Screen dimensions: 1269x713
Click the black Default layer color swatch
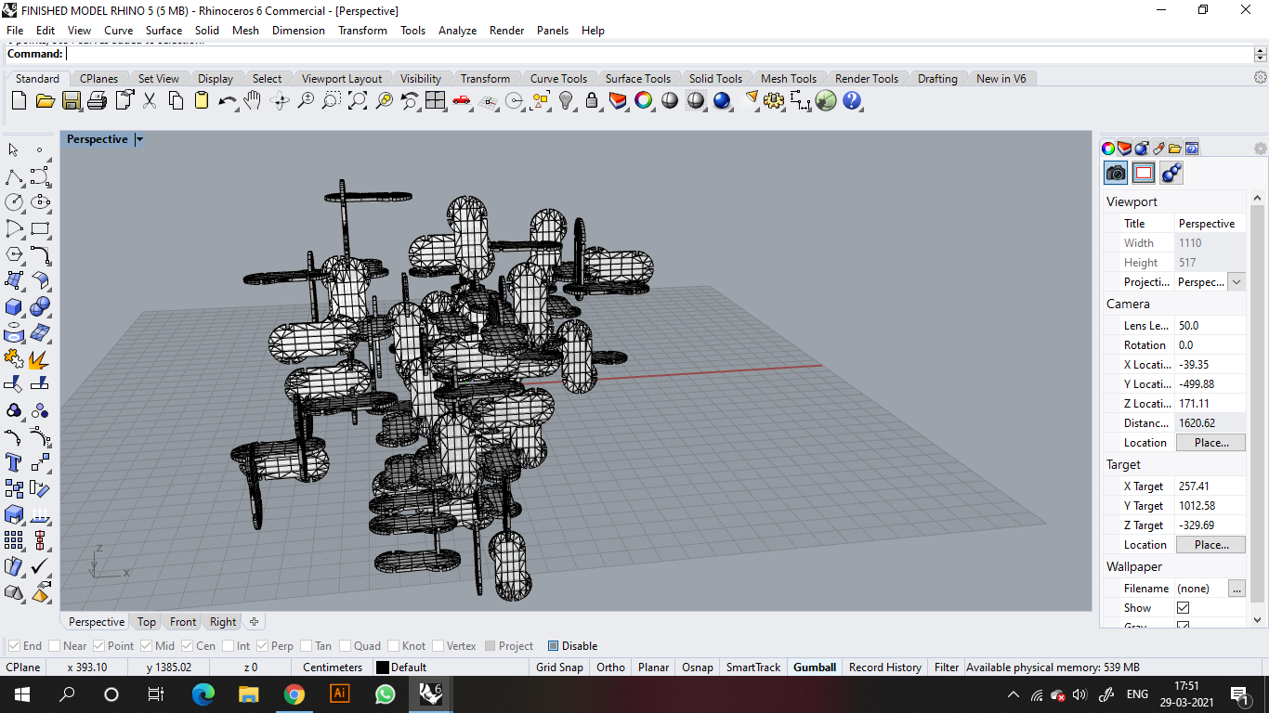tap(382, 668)
